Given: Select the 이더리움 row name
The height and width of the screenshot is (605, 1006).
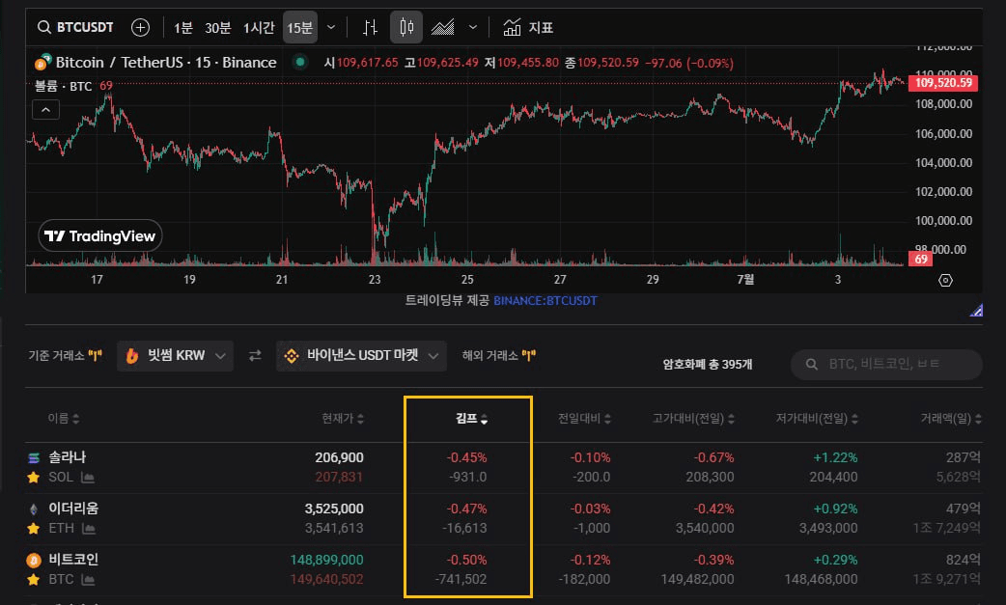Looking at the screenshot, I should click(x=73, y=509).
